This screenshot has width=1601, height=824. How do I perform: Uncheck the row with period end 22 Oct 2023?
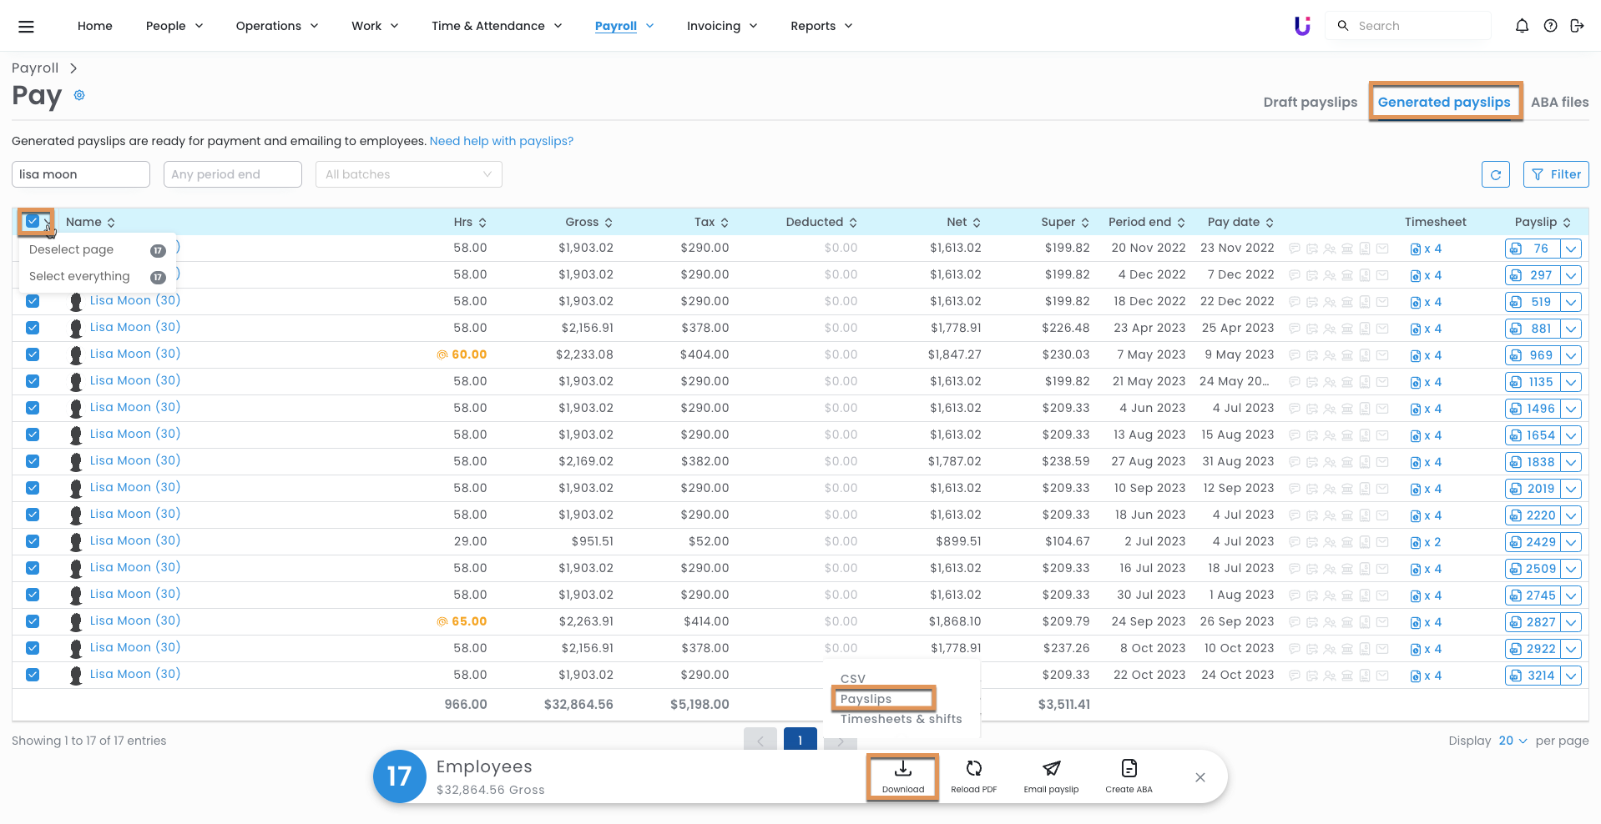(x=33, y=675)
